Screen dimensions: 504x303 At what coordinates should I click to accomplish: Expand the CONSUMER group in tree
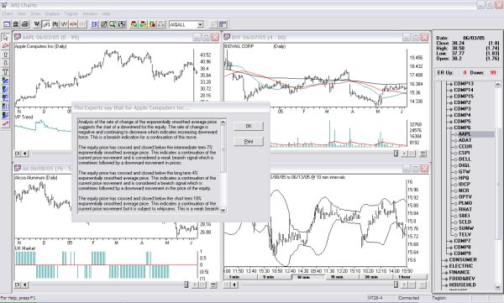click(446, 260)
